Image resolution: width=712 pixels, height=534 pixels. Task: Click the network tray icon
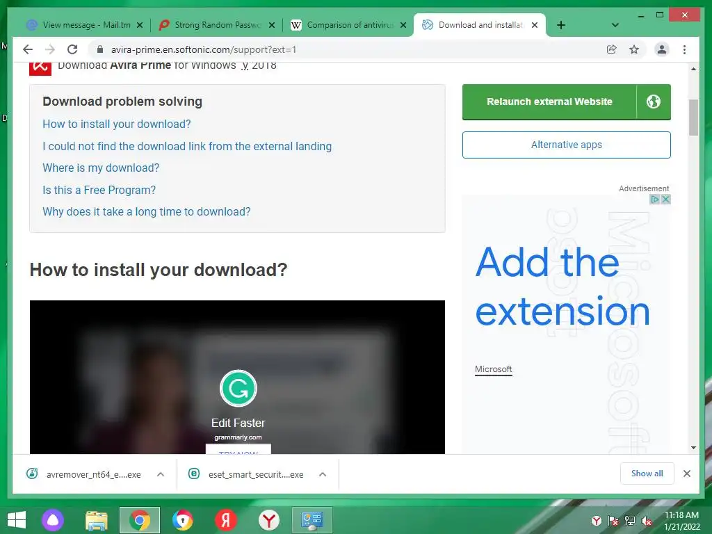[630, 521]
